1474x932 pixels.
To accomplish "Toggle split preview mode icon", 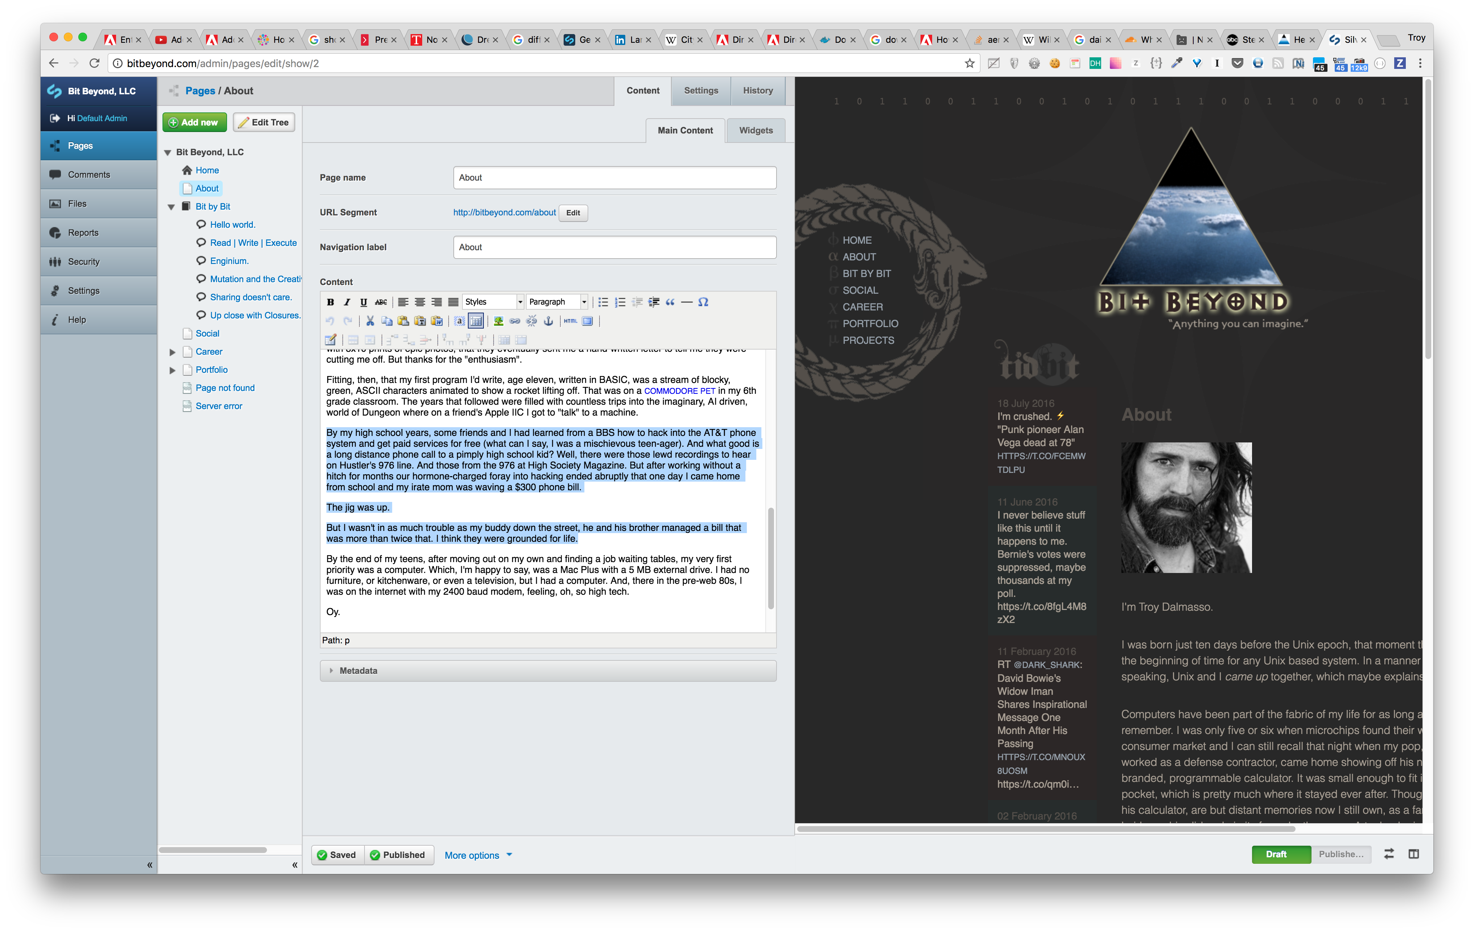I will (x=1413, y=854).
